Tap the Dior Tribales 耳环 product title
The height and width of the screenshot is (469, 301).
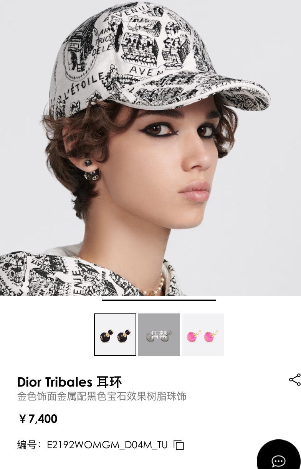tap(69, 382)
